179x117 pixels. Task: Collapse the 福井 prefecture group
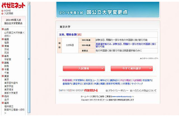3,103
